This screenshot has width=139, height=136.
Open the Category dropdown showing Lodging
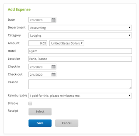[x=80, y=35]
